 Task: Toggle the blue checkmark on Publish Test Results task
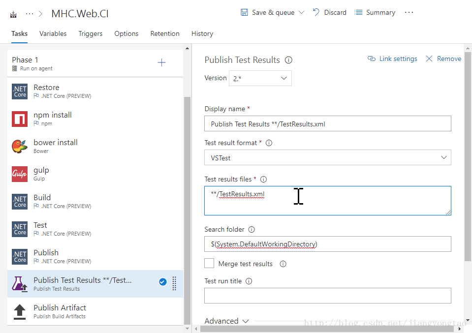point(163,282)
